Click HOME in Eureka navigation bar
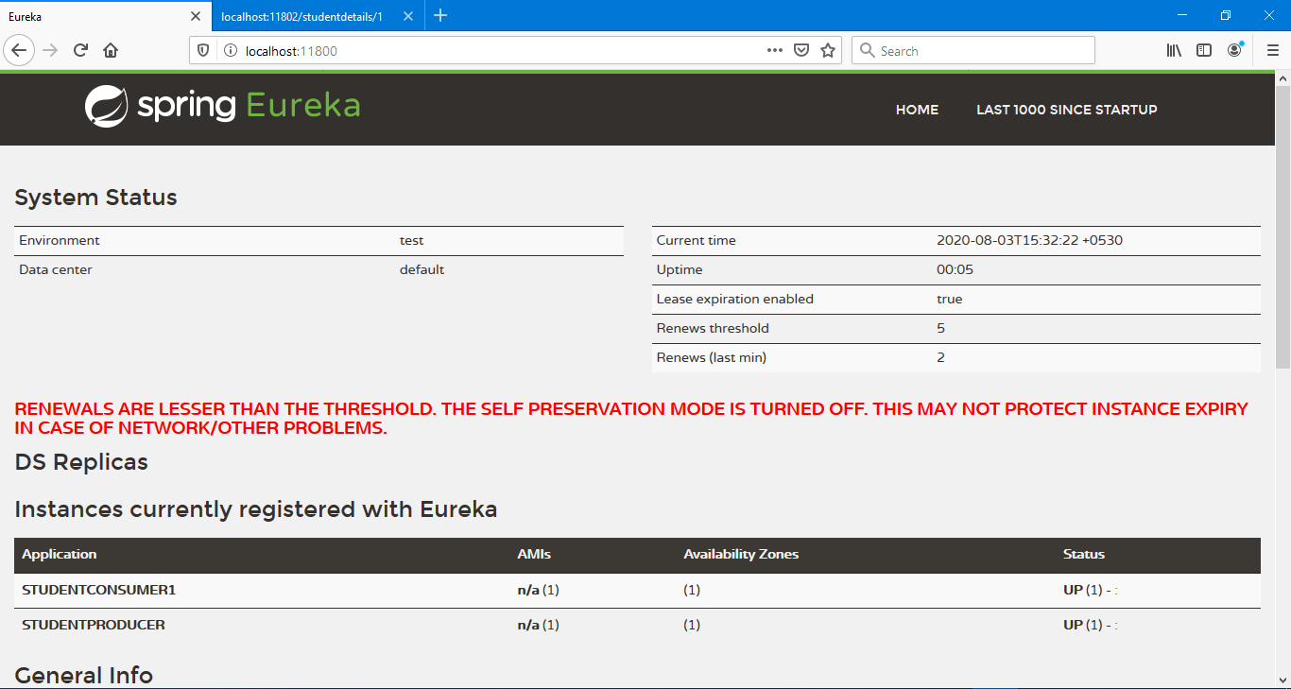Image resolution: width=1291 pixels, height=689 pixels. point(917,110)
